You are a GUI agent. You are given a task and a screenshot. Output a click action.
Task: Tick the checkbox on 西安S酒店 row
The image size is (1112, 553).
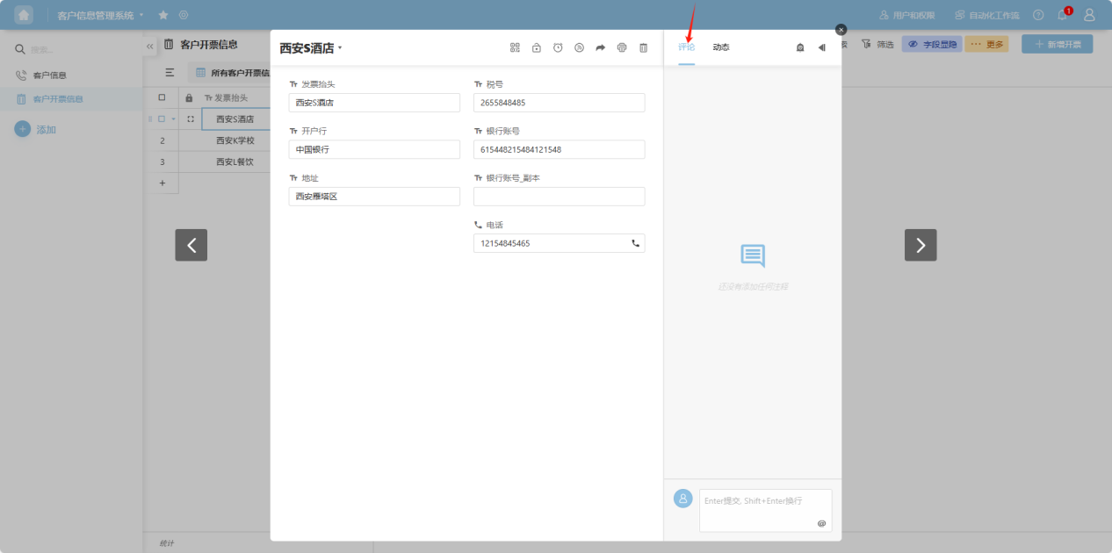pyautogui.click(x=162, y=118)
